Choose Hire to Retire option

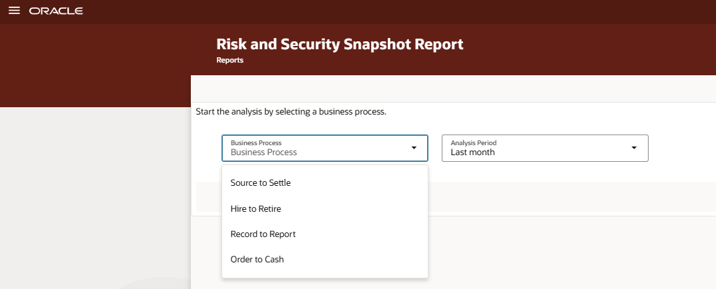point(325,209)
